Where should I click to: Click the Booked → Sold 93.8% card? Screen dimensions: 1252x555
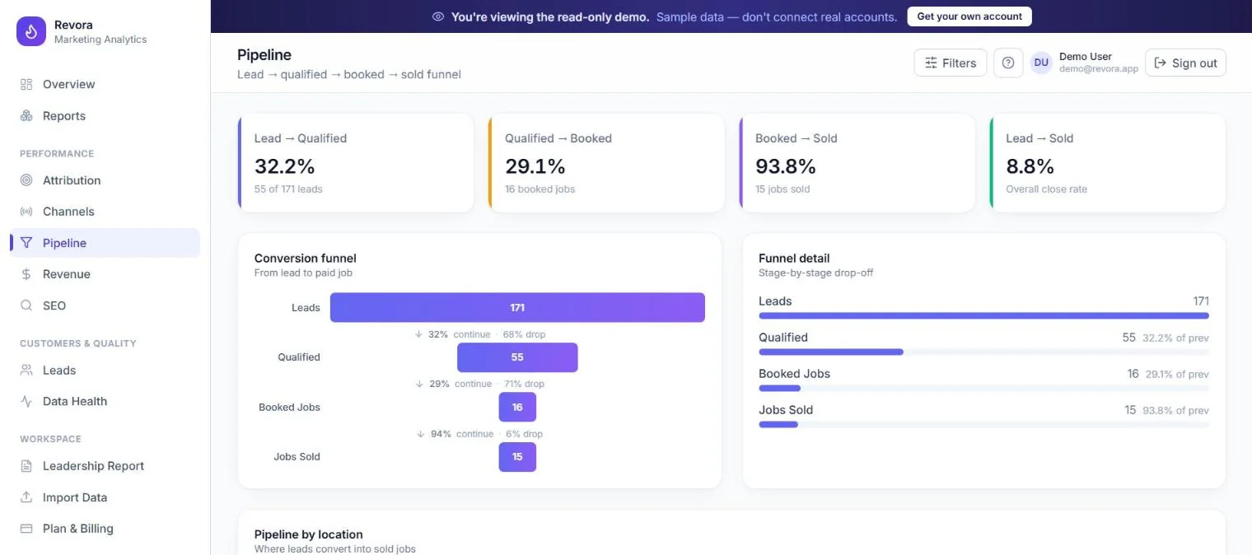pyautogui.click(x=857, y=163)
